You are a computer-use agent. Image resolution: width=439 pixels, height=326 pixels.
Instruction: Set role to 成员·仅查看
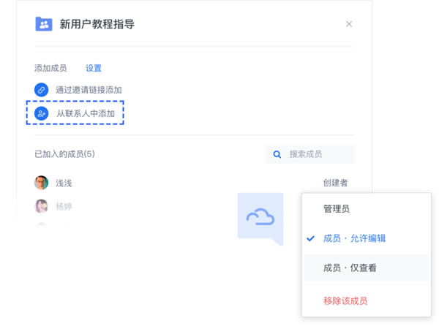[x=350, y=268]
